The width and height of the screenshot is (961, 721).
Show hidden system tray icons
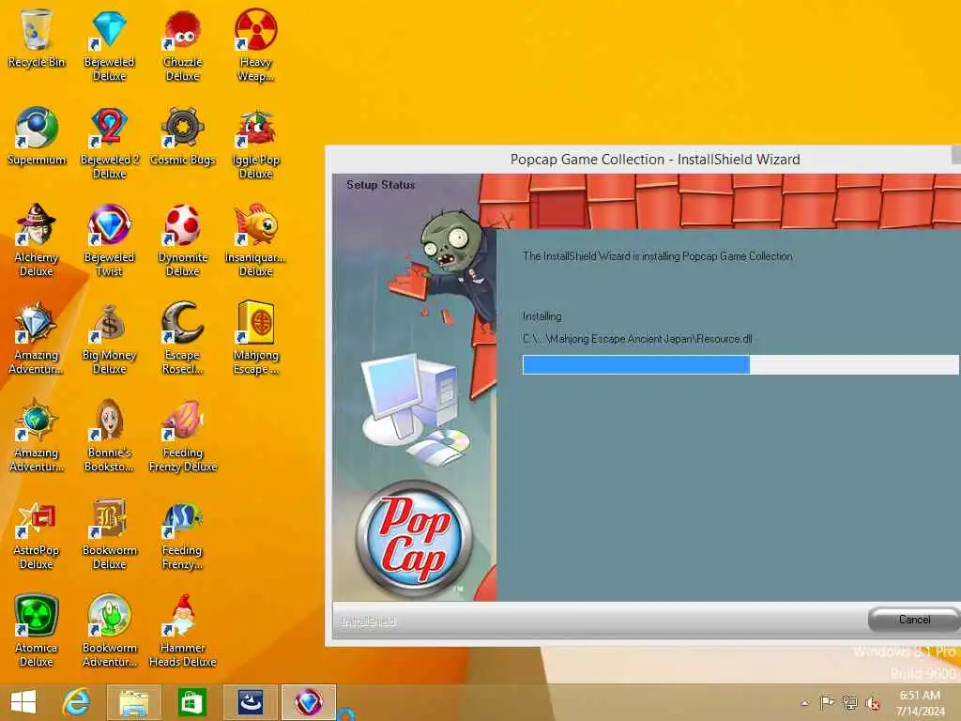click(804, 703)
